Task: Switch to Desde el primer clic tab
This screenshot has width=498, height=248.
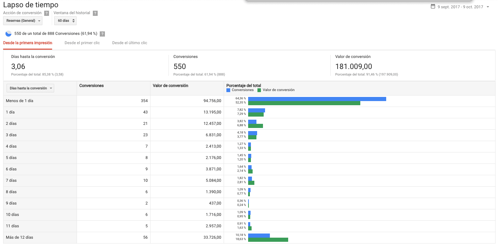Action: coord(82,43)
